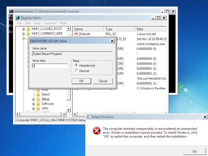Click the 0x00000004 (4) data cell
This screenshot has height=156, width=208.
pos(146,64)
